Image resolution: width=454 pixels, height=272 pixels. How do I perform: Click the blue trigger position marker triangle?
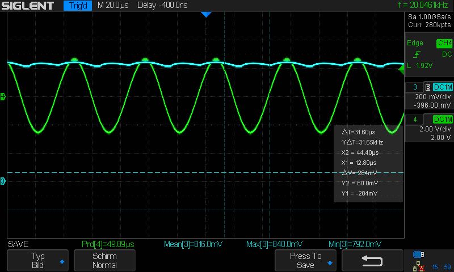[206, 15]
